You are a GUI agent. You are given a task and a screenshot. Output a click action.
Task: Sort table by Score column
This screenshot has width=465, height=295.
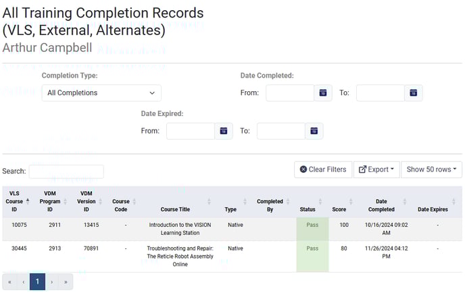click(x=351, y=201)
